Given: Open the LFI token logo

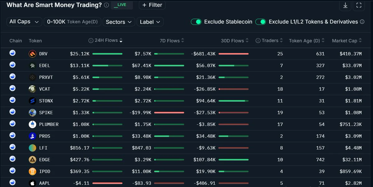Looking at the screenshot, I should pos(32,148).
